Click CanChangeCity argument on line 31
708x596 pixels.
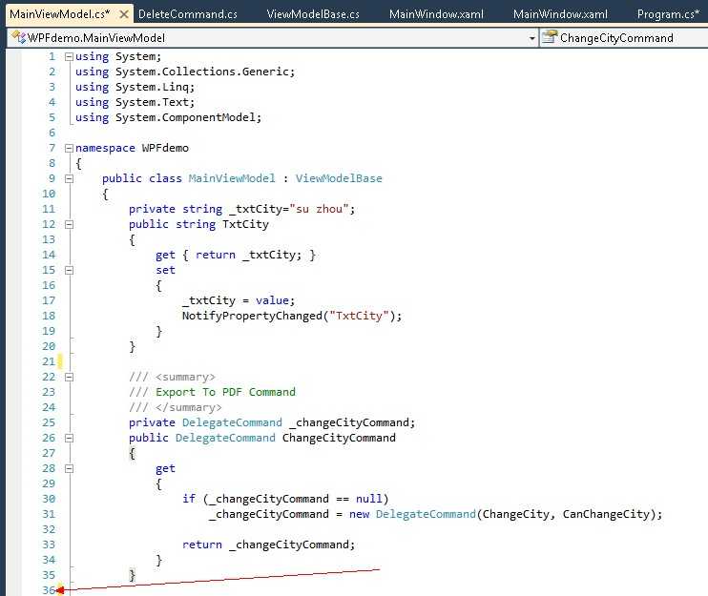[x=606, y=514]
